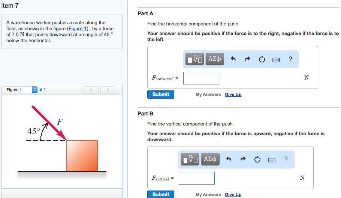Click Give Up link for Part A
Viewport: 341px width, 198px height.
[233, 95]
